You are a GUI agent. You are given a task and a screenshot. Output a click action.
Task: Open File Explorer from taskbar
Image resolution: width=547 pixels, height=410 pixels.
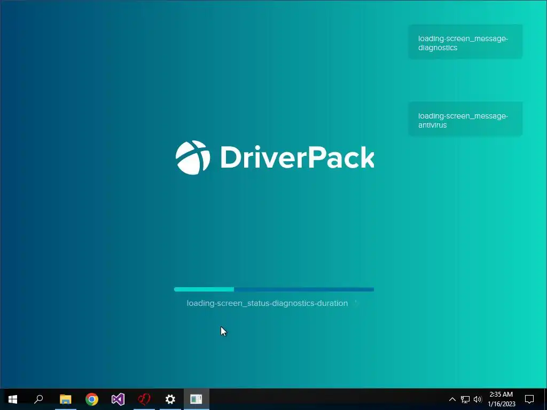65,399
